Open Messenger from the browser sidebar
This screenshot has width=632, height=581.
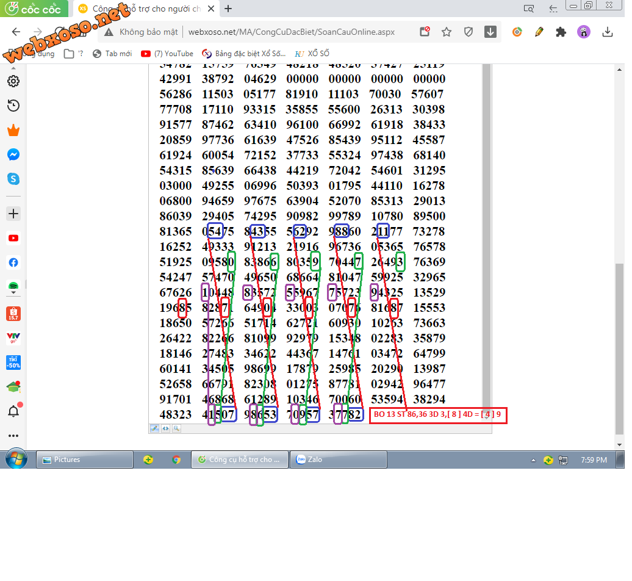coord(13,155)
